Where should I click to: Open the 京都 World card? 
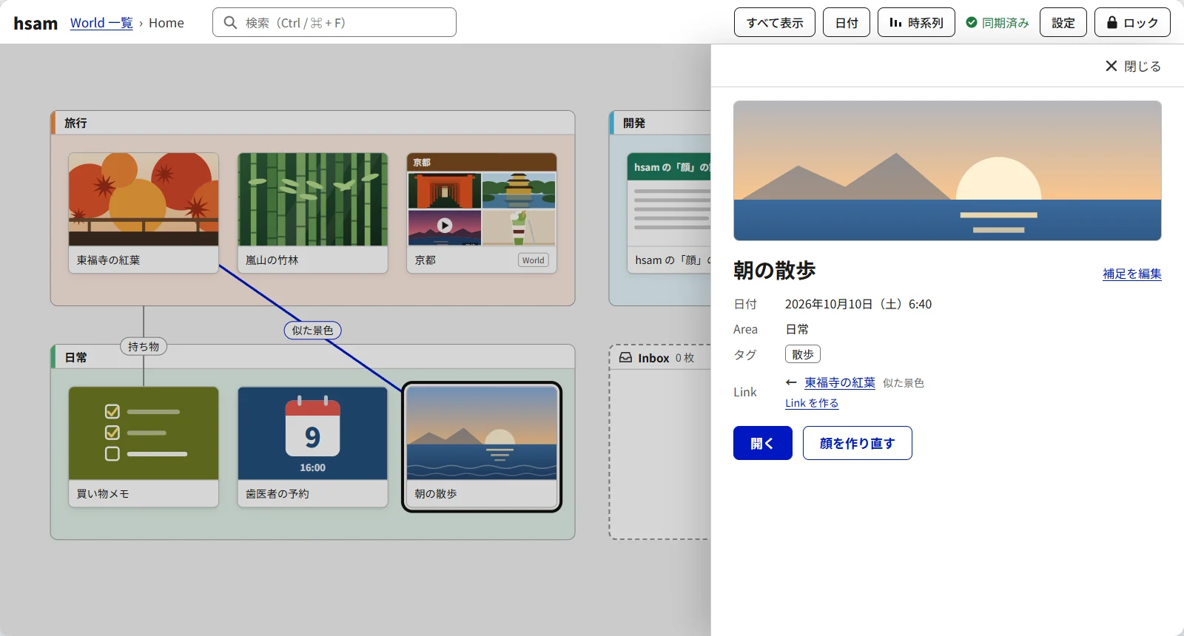click(482, 213)
